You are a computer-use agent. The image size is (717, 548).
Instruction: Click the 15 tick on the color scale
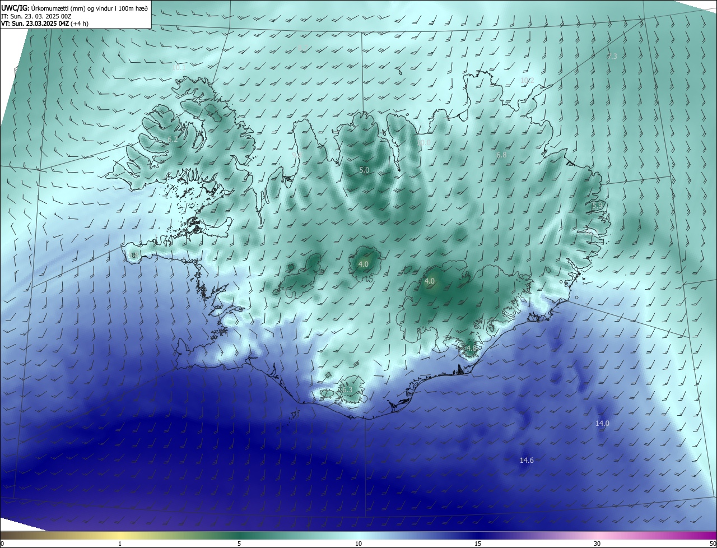click(x=478, y=544)
